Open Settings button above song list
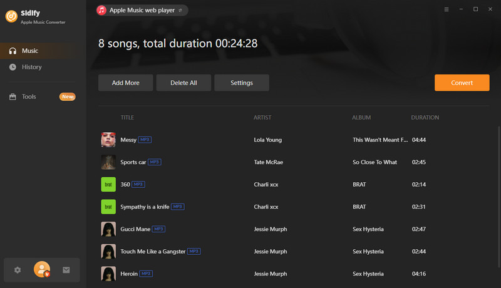Viewport: 501px width, 288px height. pos(242,83)
